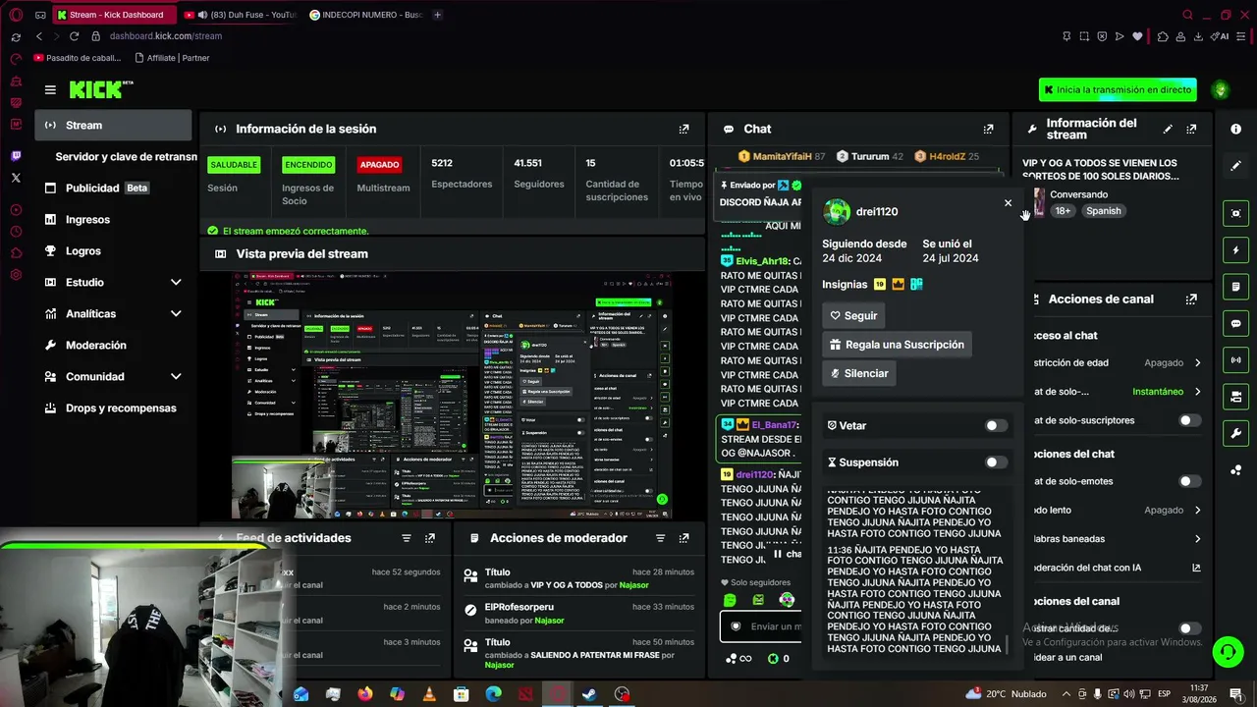Open the hamburger menu beside Kick logo
Image resolution: width=1257 pixels, height=707 pixels.
coord(50,89)
